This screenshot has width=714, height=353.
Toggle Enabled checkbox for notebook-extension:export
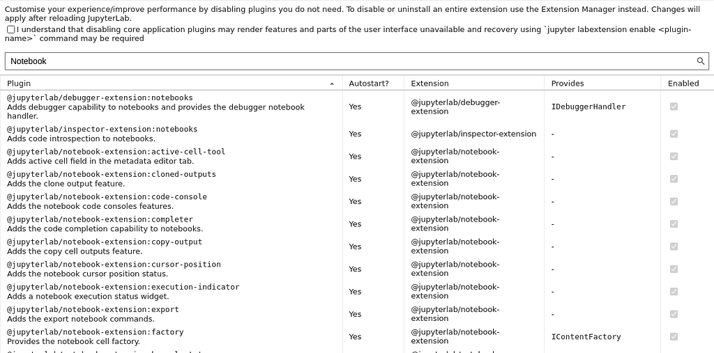[674, 314]
